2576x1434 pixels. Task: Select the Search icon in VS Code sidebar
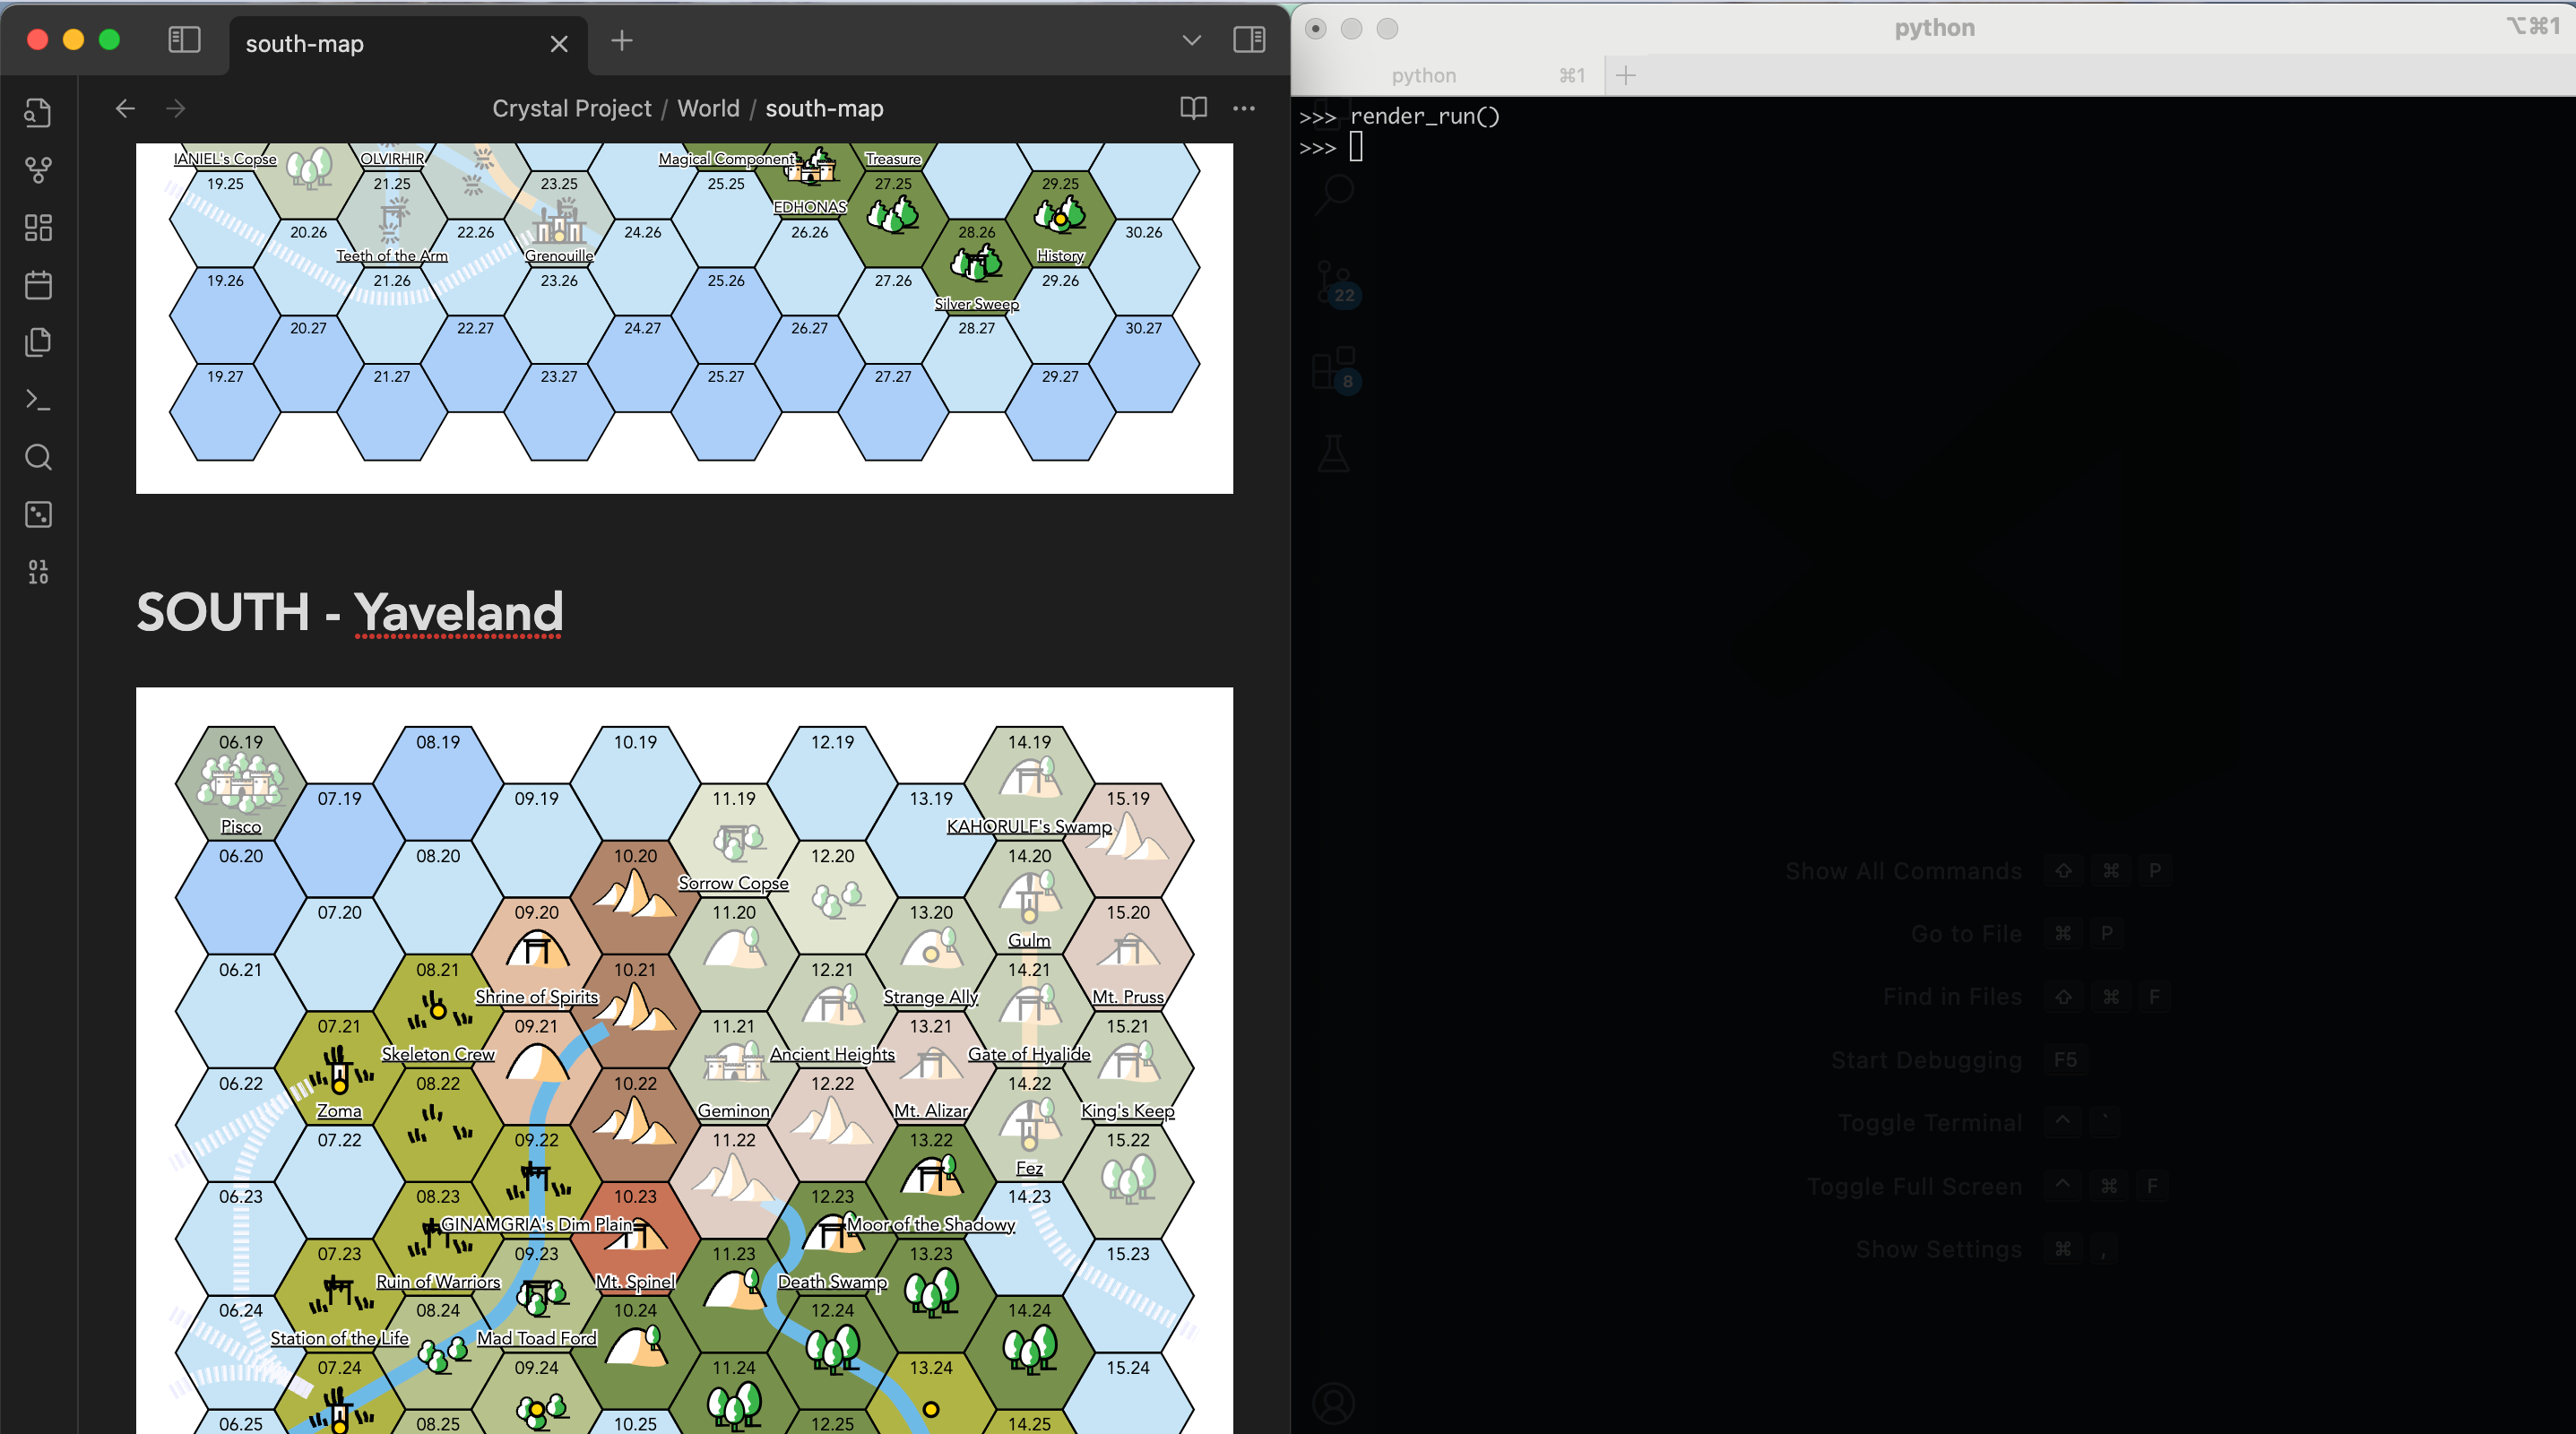coord(39,457)
